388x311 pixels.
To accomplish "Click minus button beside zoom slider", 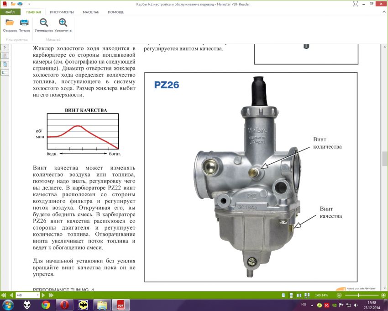I will point(339,295).
